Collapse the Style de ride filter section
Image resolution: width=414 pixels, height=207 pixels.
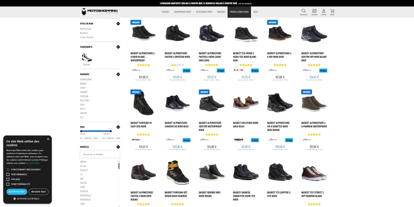tap(118, 23)
